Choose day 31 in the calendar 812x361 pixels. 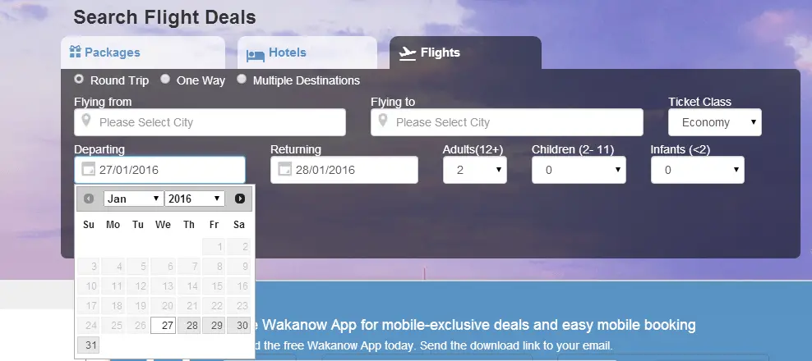point(88,345)
